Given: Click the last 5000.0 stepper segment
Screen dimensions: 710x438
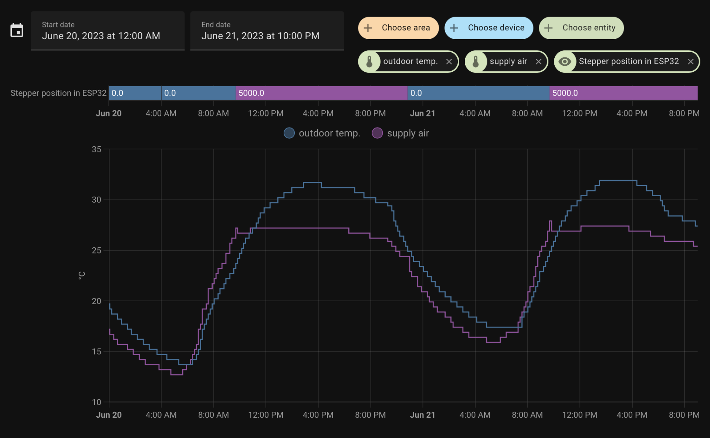Looking at the screenshot, I should pyautogui.click(x=623, y=93).
